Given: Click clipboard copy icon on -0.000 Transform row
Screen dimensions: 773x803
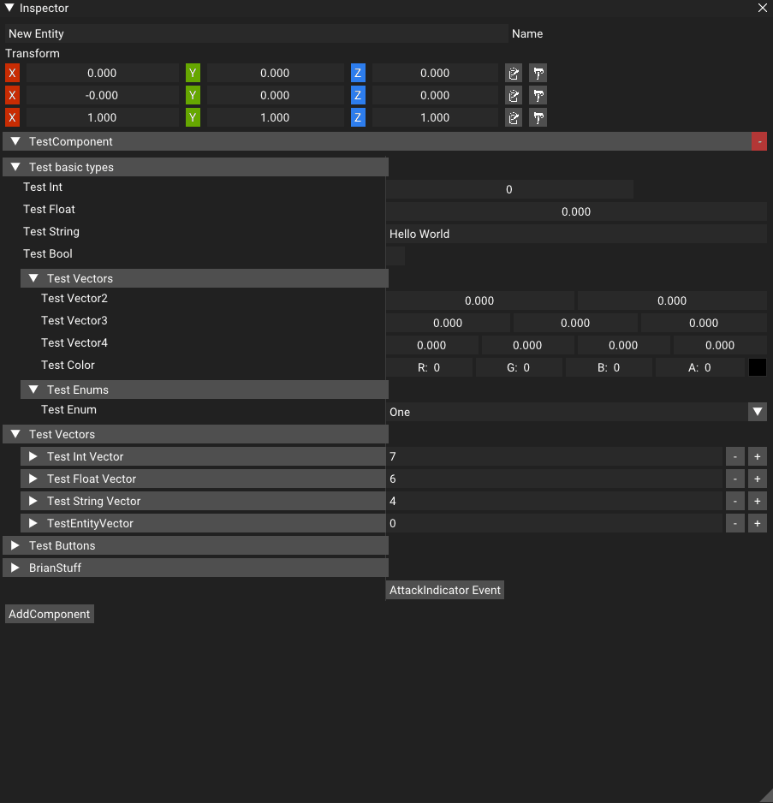Looking at the screenshot, I should (514, 95).
